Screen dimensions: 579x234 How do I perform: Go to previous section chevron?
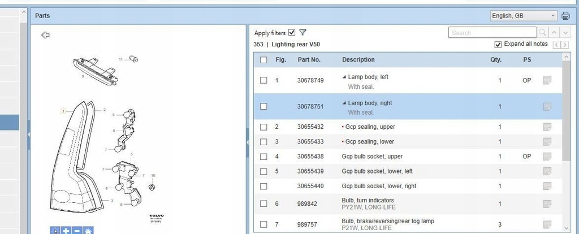(556, 45)
